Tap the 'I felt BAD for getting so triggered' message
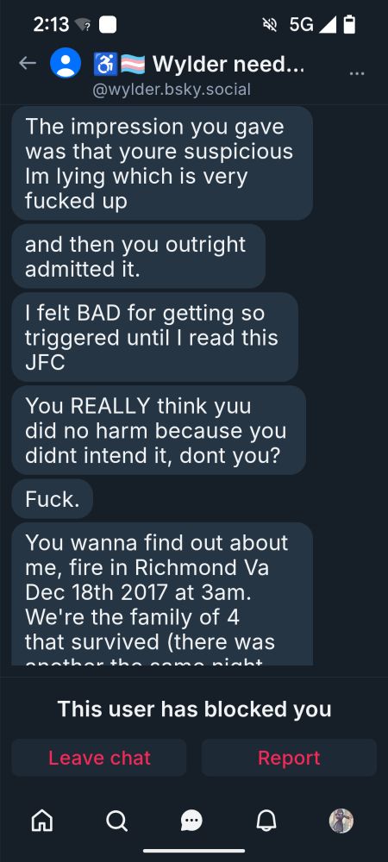 coord(155,337)
